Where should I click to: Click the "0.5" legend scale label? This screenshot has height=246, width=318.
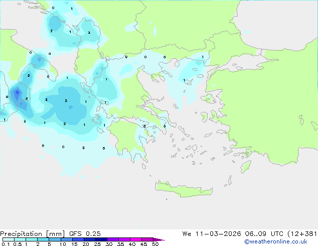18,244
